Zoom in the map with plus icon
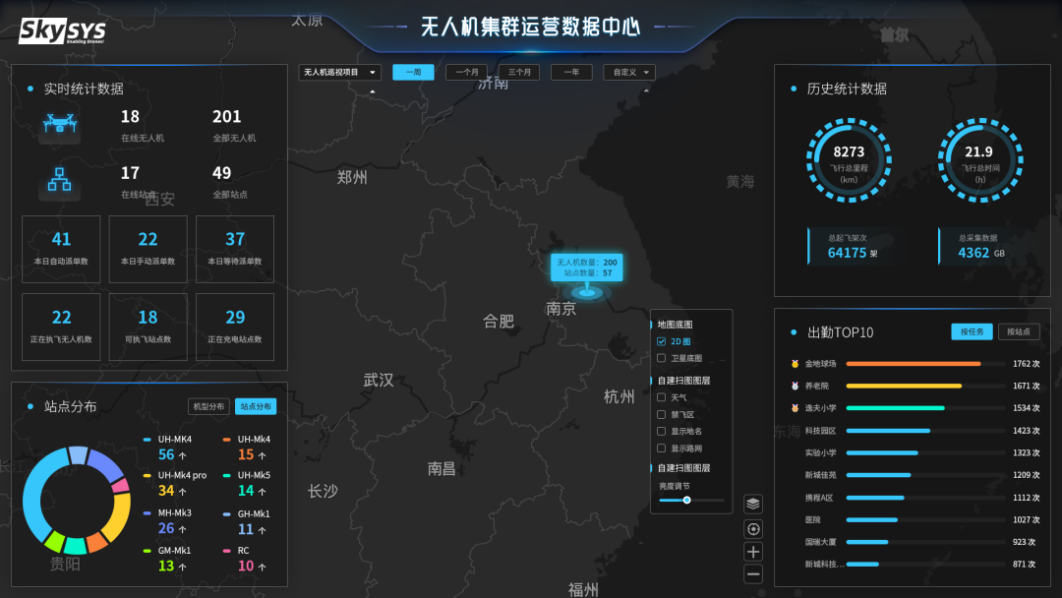 [753, 552]
